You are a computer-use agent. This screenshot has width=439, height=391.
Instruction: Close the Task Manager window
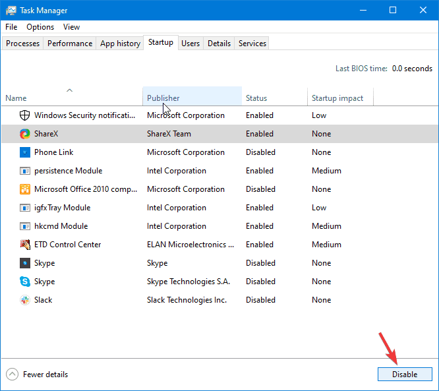pyautogui.click(x=423, y=11)
